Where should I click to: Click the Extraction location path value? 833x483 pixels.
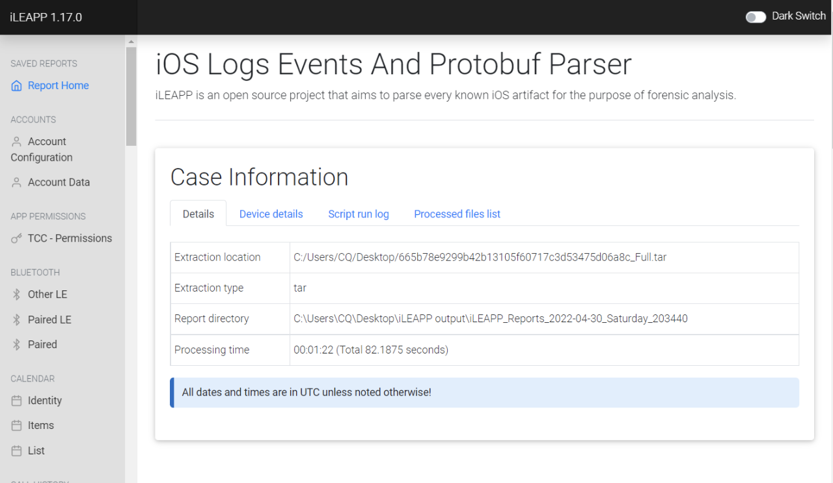click(x=480, y=257)
